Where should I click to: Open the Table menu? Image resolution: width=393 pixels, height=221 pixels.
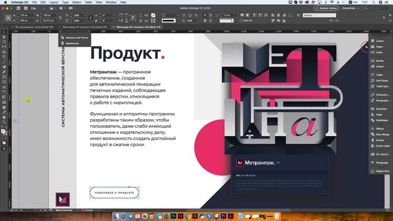click(x=88, y=2)
